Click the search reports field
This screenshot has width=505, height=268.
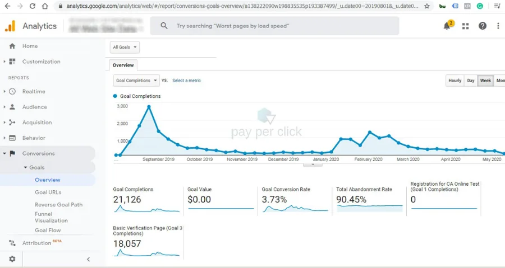(274, 26)
